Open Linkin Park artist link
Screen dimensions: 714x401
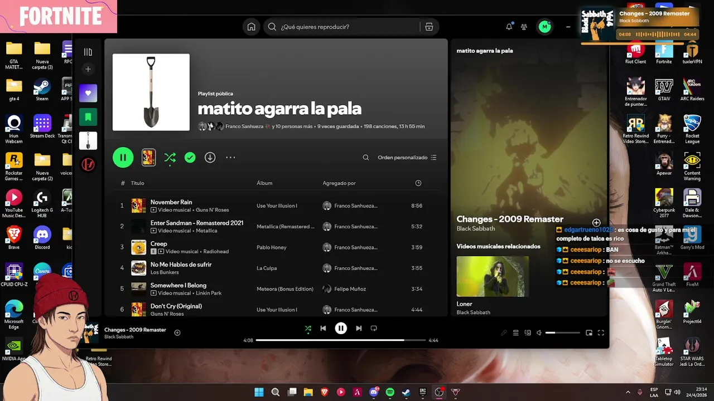pyautogui.click(x=209, y=293)
